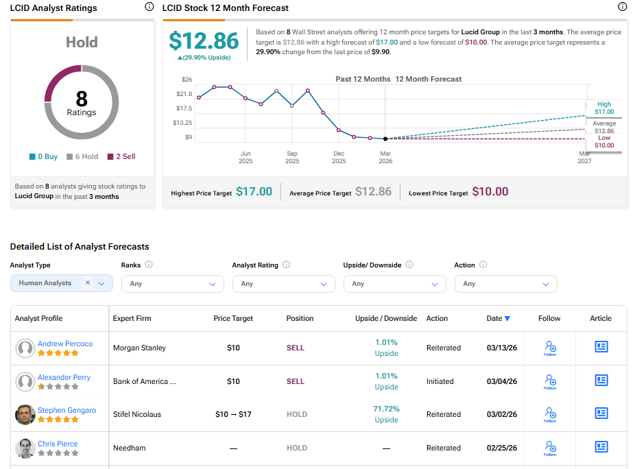
Task: Open Stephen Gengaro's analyst profile link
Action: click(67, 410)
